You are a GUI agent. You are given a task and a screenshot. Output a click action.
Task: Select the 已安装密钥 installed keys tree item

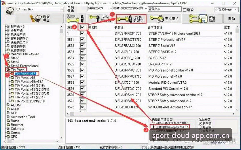pos(18,50)
